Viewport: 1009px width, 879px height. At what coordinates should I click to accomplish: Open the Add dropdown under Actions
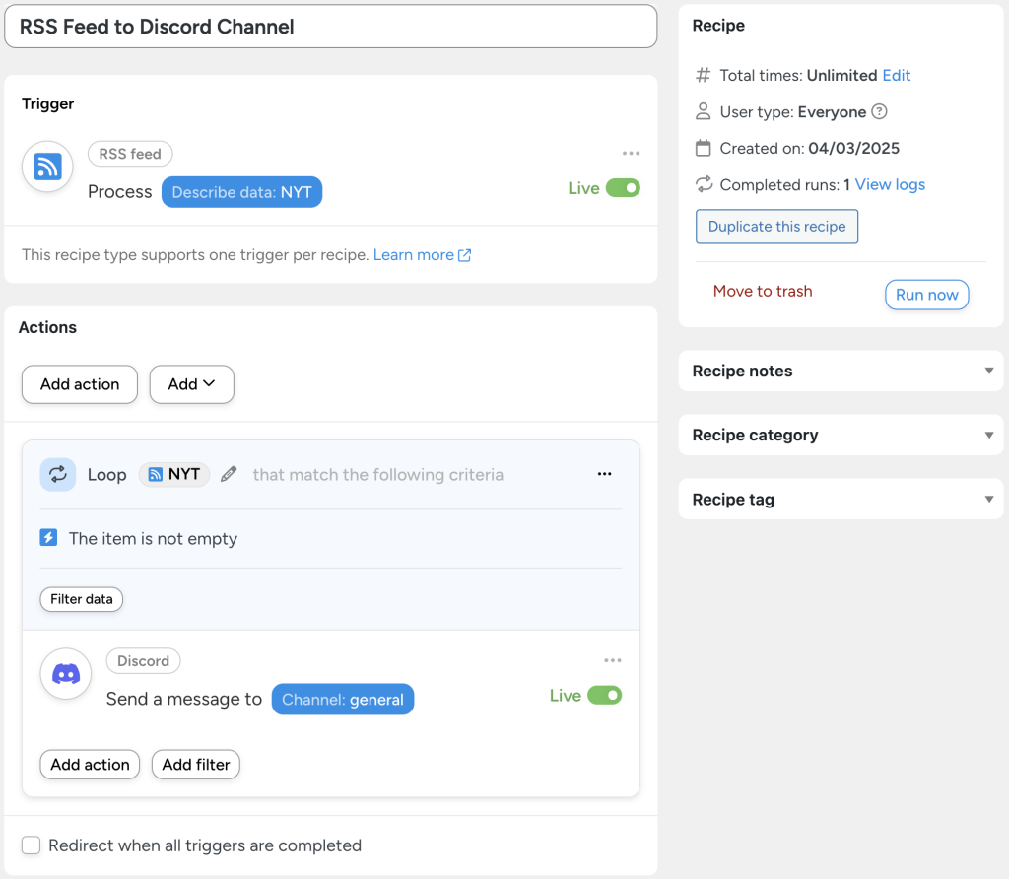click(191, 384)
